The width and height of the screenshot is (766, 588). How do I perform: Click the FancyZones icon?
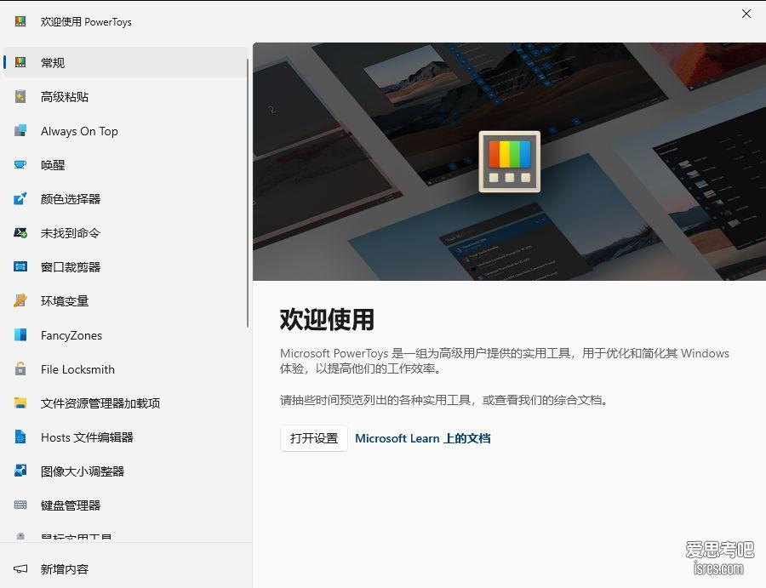point(20,335)
